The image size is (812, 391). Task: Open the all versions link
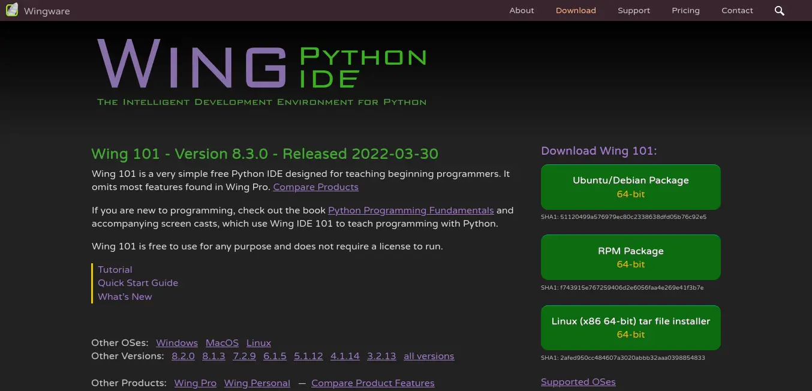[x=429, y=356]
